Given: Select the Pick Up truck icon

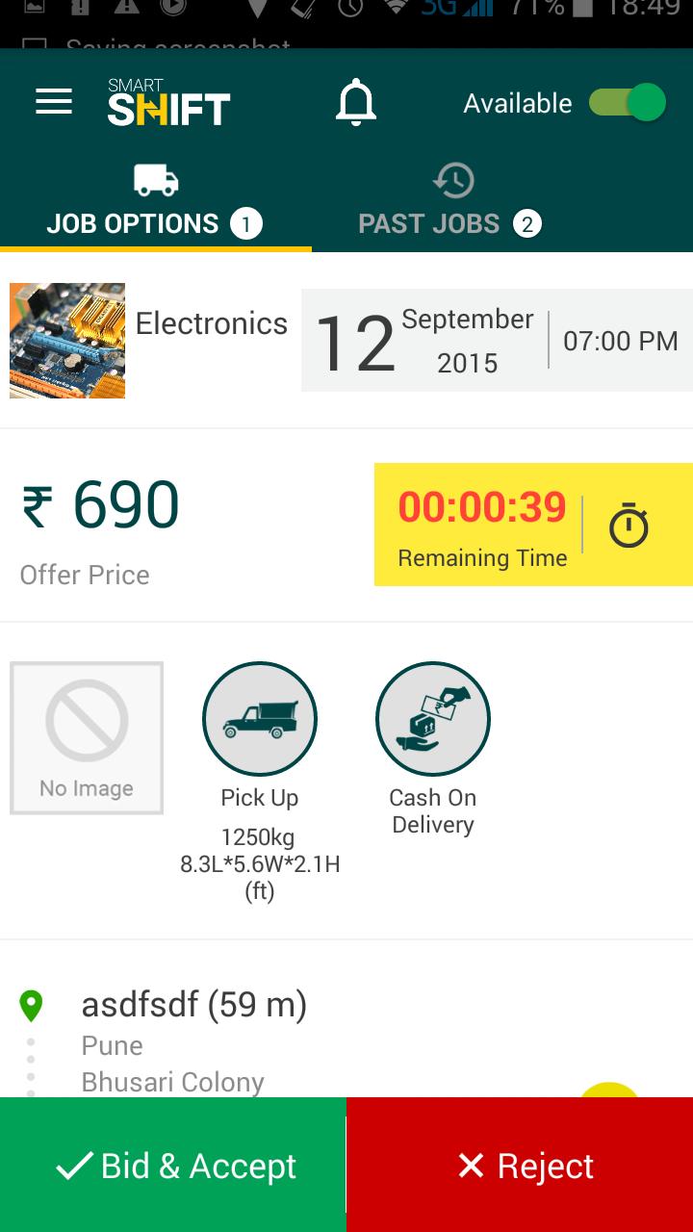Looking at the screenshot, I should click(x=260, y=719).
